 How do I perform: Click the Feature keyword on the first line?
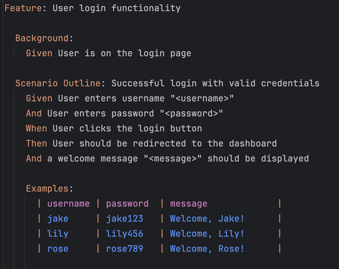point(23,8)
